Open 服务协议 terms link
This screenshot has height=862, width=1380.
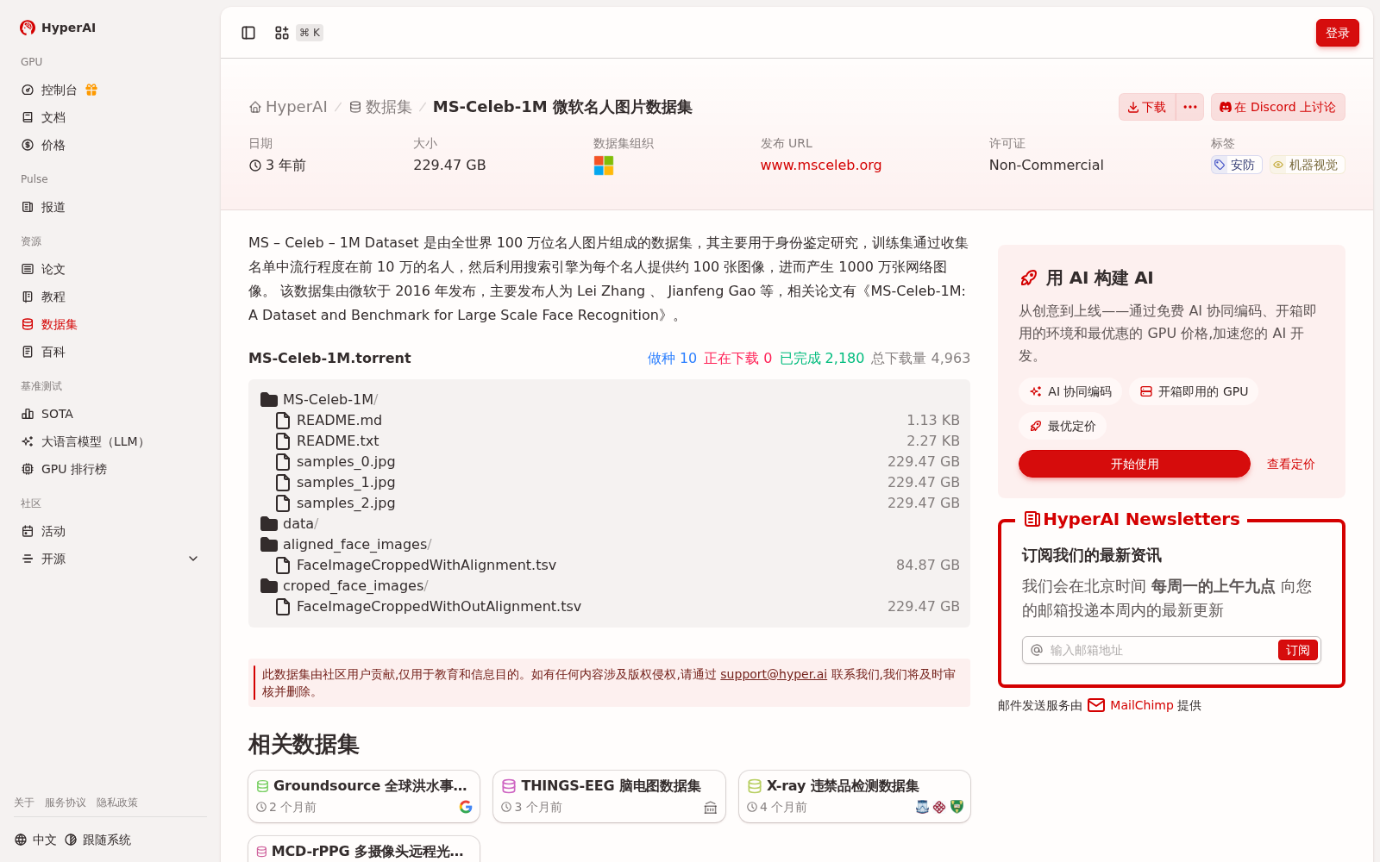click(x=66, y=803)
